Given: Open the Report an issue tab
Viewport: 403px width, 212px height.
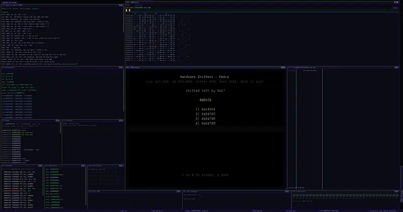Looking at the screenshot, I should [x=9, y=3].
